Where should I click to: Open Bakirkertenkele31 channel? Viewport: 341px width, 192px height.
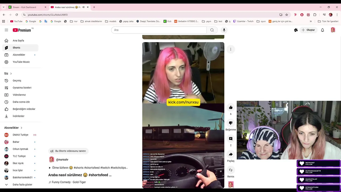coord(20,177)
